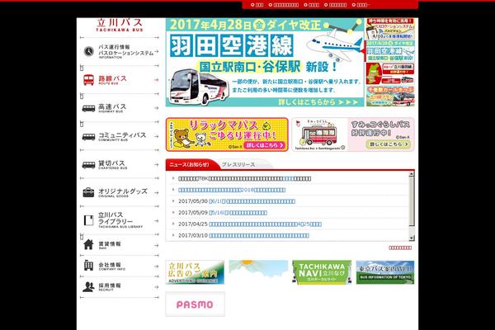Viewport: 495px width, 330px height.
Task: Open the news entry mentioning TBK
Action: click(x=245, y=179)
